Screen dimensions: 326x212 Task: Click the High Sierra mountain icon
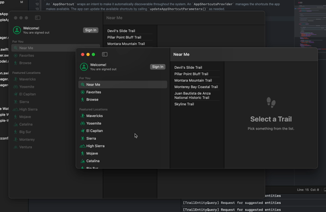point(83,146)
